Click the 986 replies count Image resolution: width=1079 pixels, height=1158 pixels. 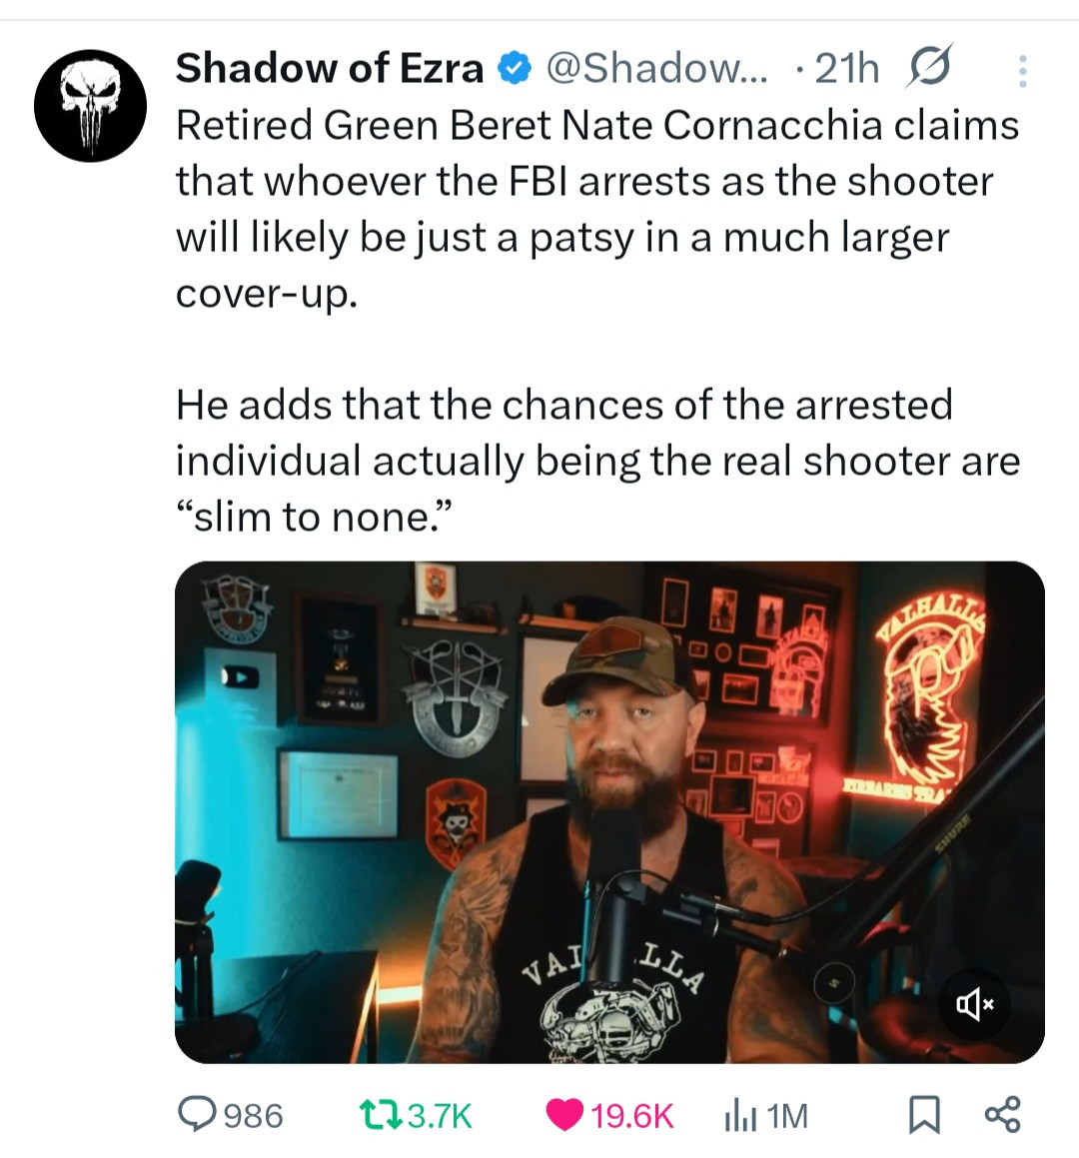254,1115
